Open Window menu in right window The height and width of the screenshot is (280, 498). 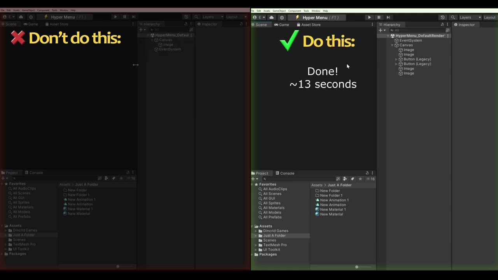(316, 11)
